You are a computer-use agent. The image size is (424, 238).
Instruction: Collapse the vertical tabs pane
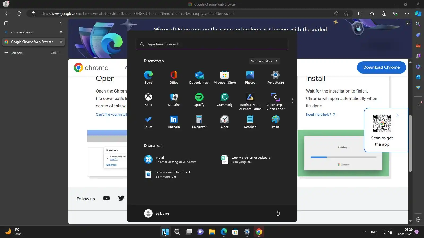point(61,23)
